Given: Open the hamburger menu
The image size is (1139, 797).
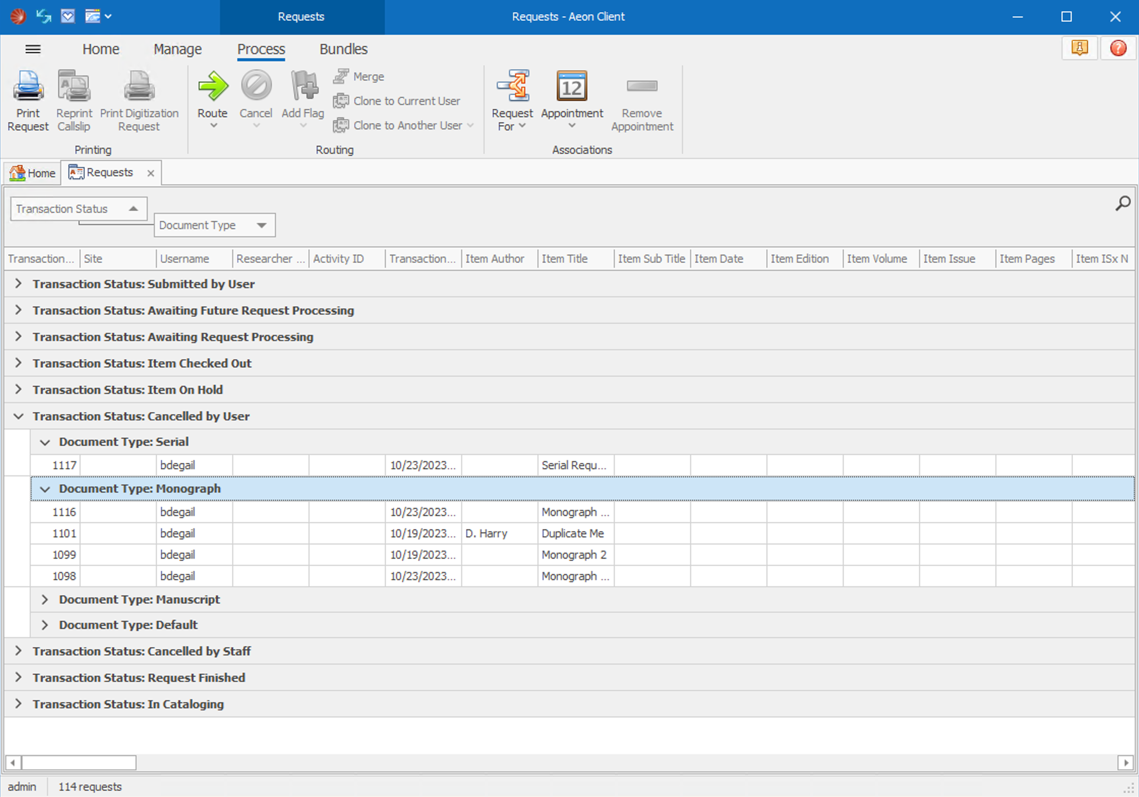Looking at the screenshot, I should tap(33, 49).
